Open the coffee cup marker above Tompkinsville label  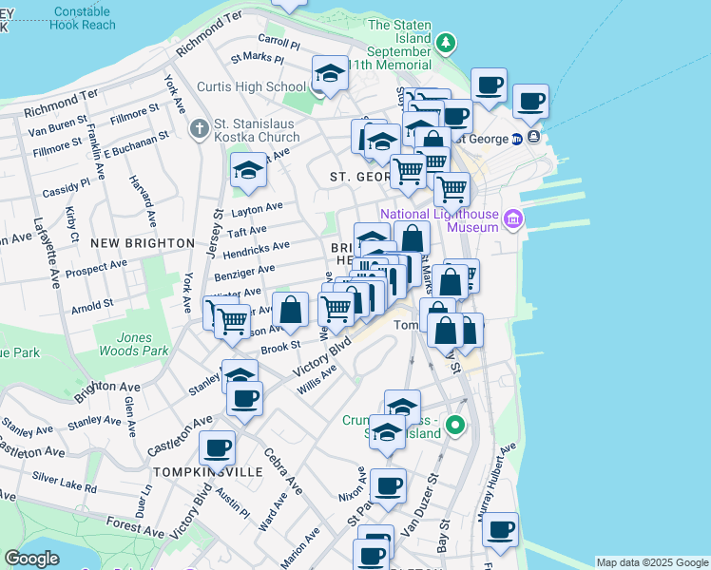(217, 447)
